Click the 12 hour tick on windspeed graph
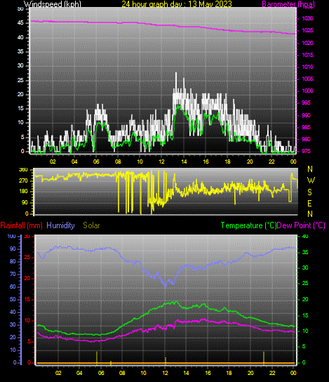This screenshot has height=382, width=329. 161,162
